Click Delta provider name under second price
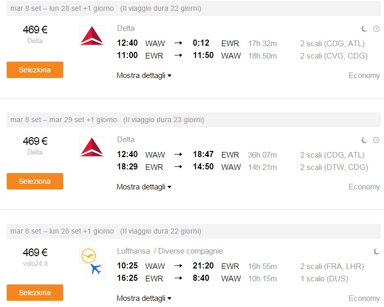This screenshot has height=307, width=384. coord(35,152)
